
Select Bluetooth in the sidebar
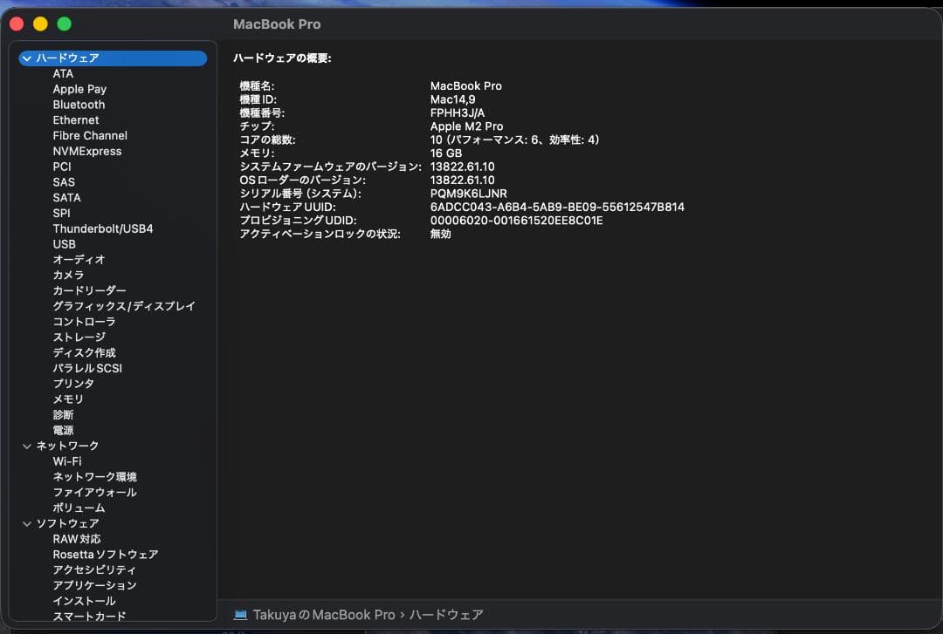[x=78, y=104]
